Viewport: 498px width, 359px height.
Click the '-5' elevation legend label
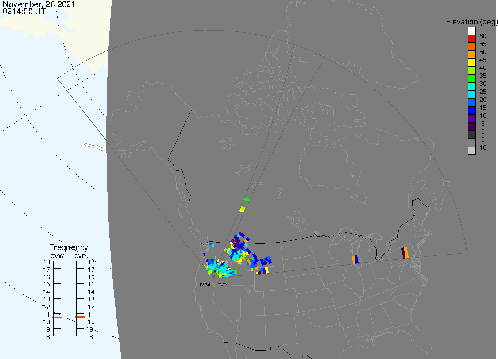click(x=482, y=139)
